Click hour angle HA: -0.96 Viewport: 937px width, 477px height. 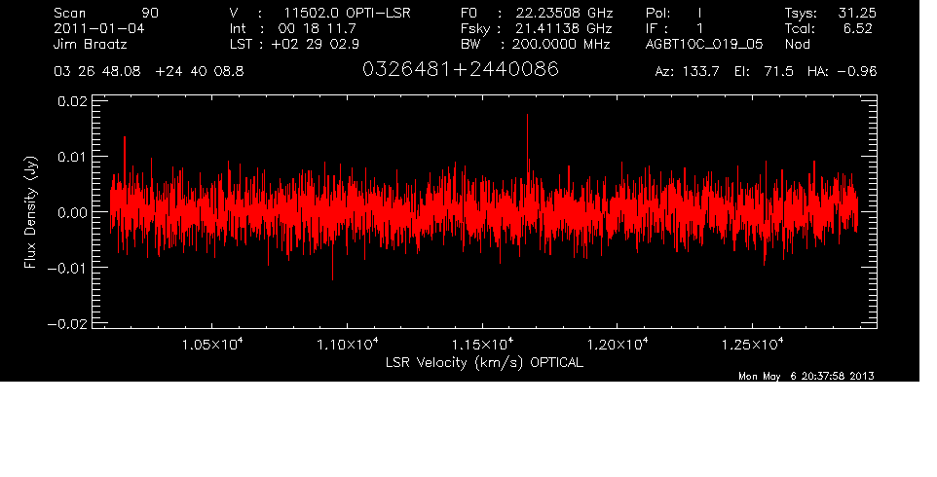pos(842,72)
